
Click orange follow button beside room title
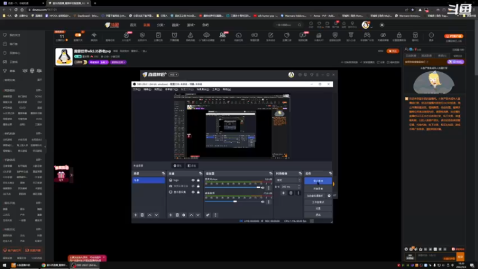[393, 51]
